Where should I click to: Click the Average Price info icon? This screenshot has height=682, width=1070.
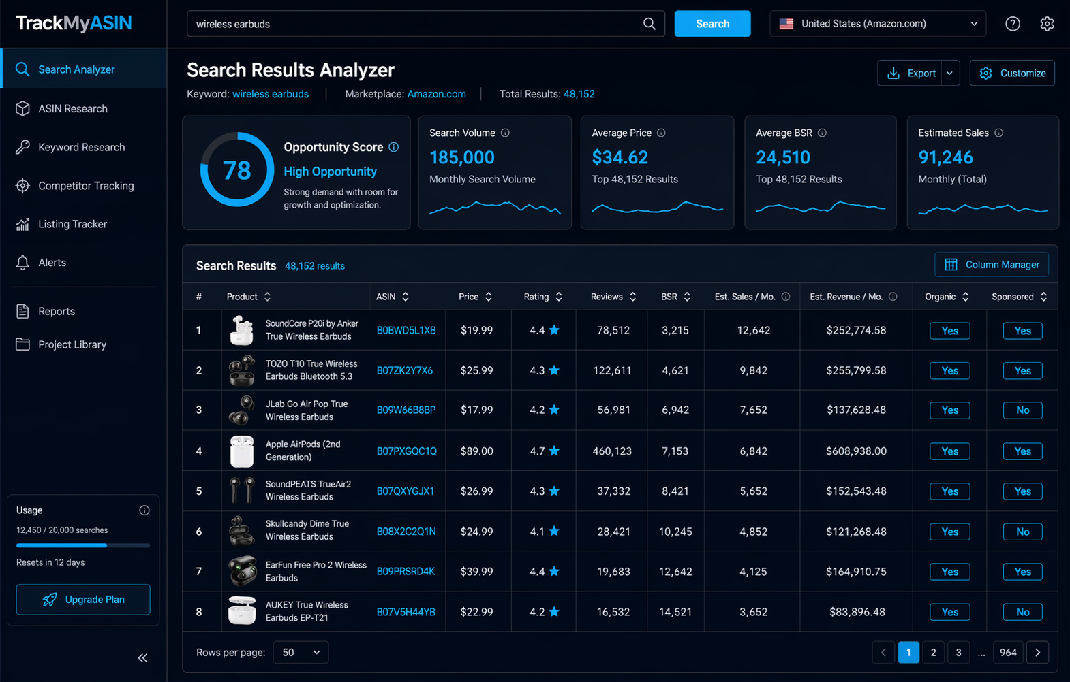[x=661, y=133]
